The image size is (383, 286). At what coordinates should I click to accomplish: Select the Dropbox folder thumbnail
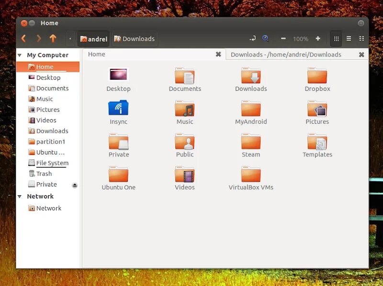pyautogui.click(x=317, y=77)
